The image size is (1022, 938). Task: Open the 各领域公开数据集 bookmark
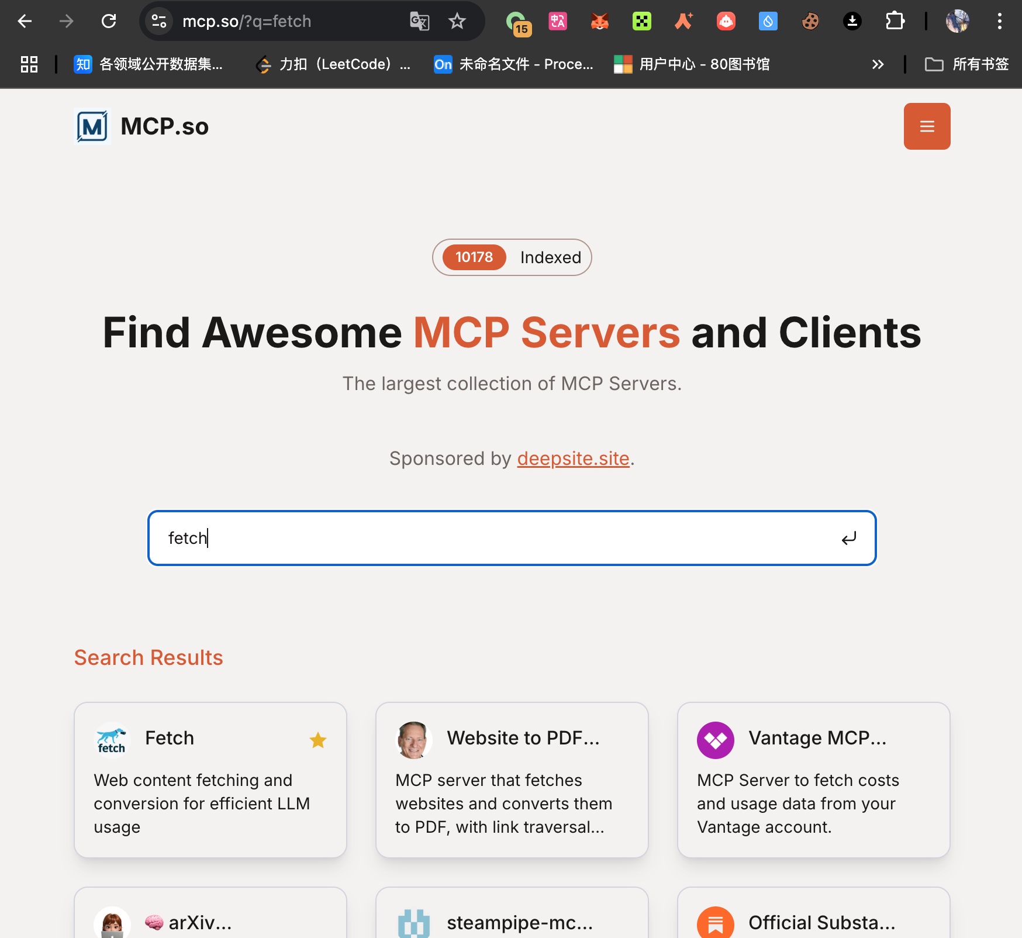tap(149, 64)
